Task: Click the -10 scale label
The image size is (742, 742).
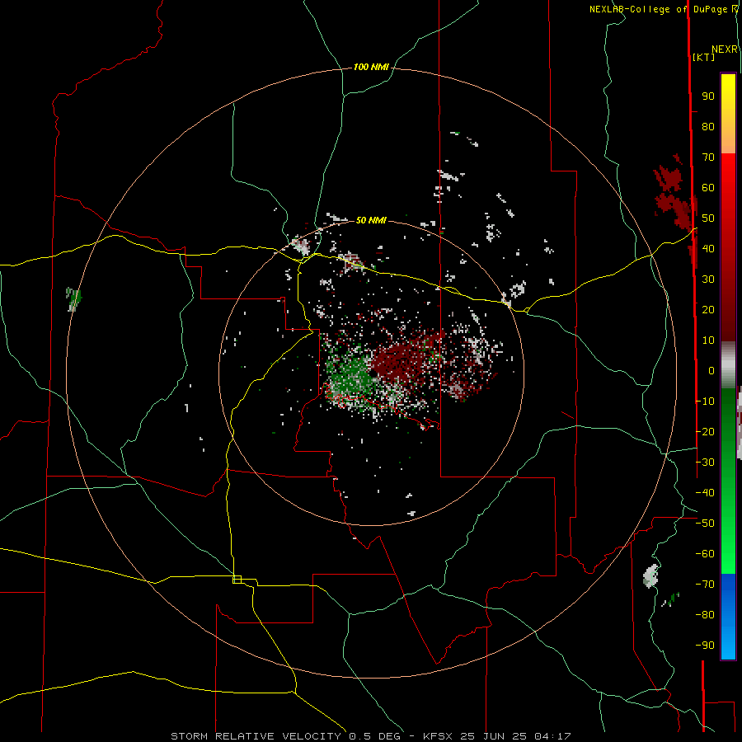Action: (705, 402)
